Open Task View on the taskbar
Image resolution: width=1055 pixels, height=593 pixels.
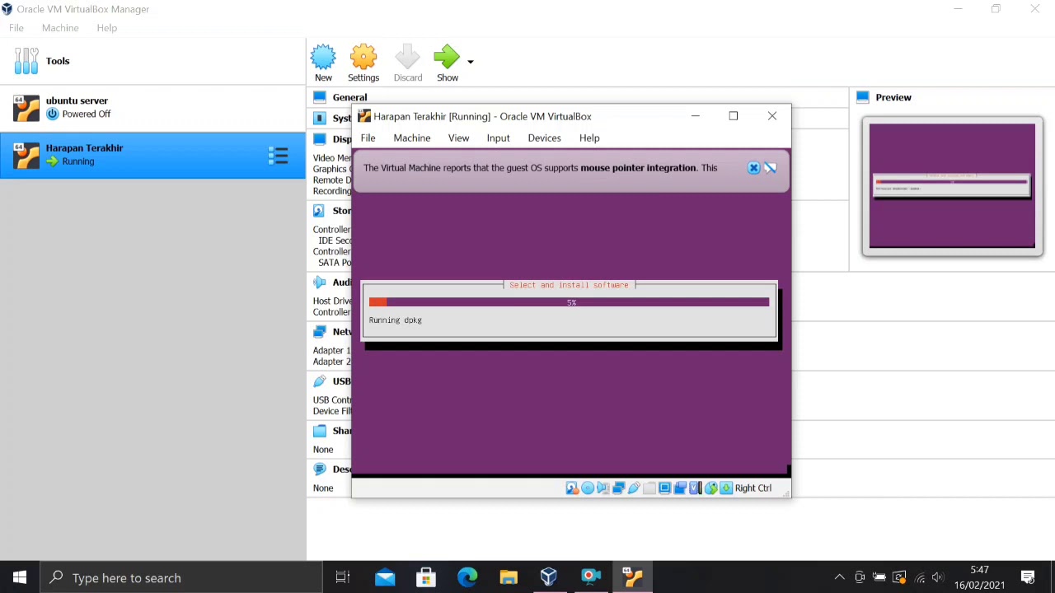pos(343,577)
